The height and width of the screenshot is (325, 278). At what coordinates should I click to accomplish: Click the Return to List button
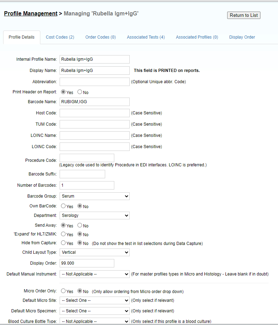tap(244, 15)
